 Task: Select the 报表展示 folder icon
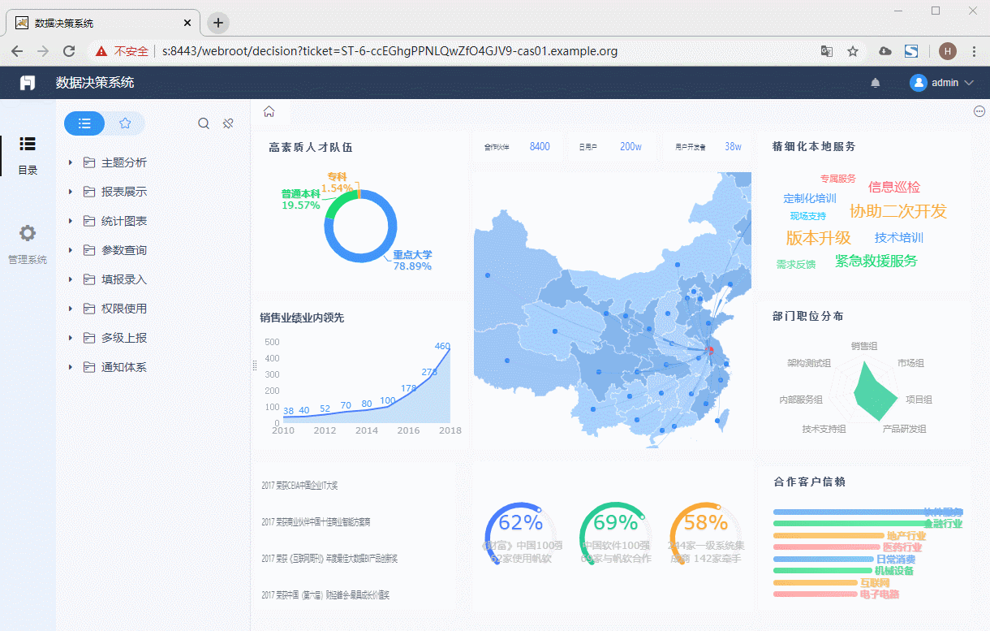point(89,192)
